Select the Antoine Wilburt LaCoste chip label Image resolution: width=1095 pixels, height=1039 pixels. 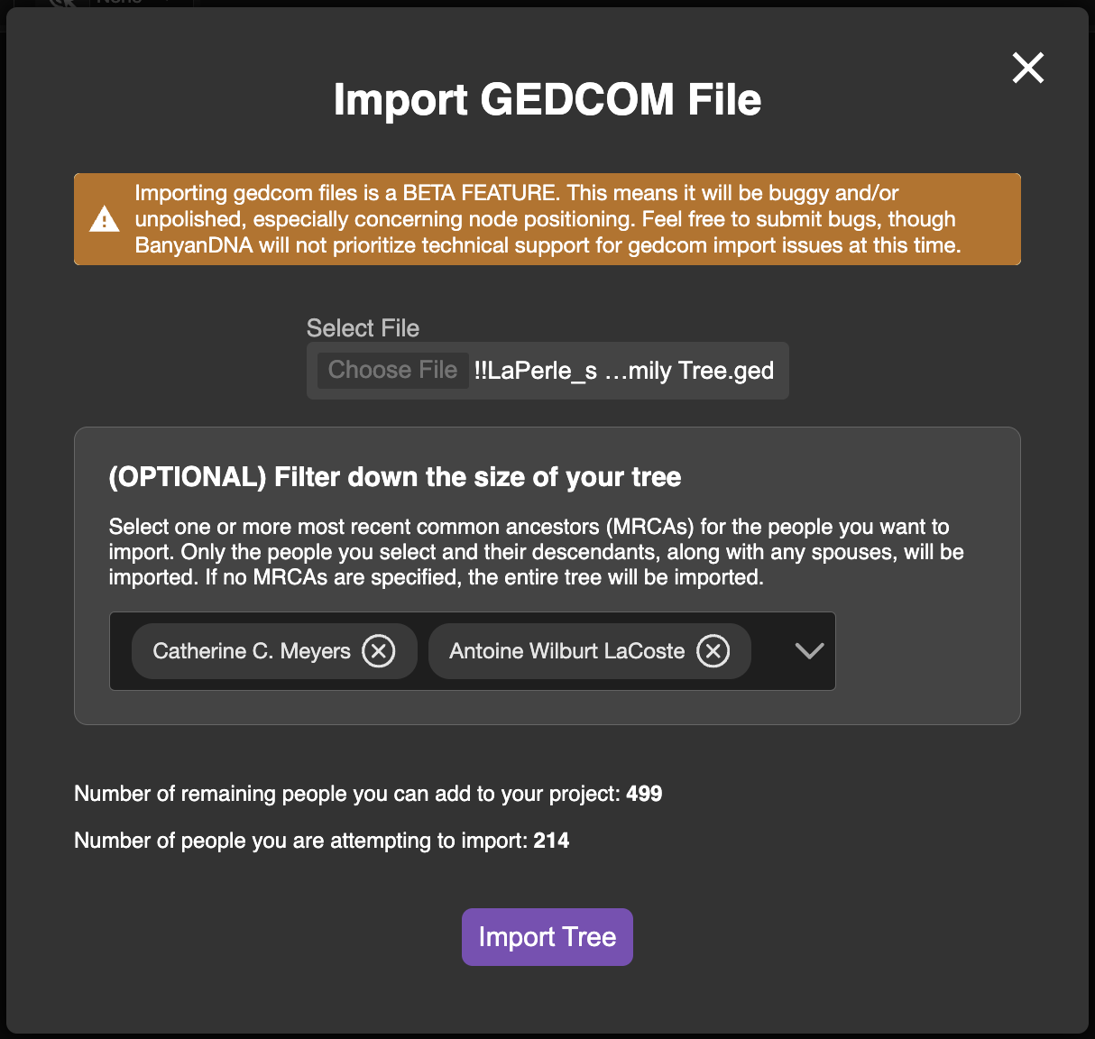click(566, 651)
